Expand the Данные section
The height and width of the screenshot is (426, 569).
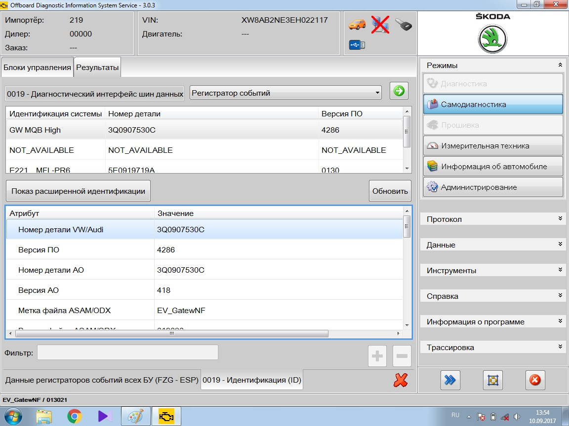493,245
